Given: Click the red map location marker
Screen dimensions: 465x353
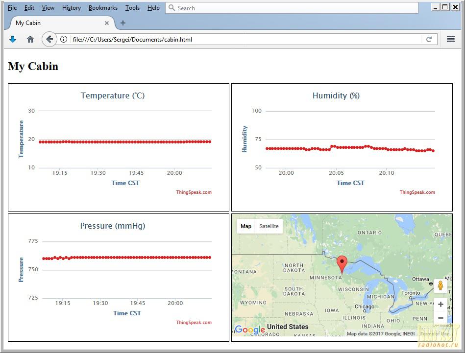Looking at the screenshot, I should click(x=342, y=263).
